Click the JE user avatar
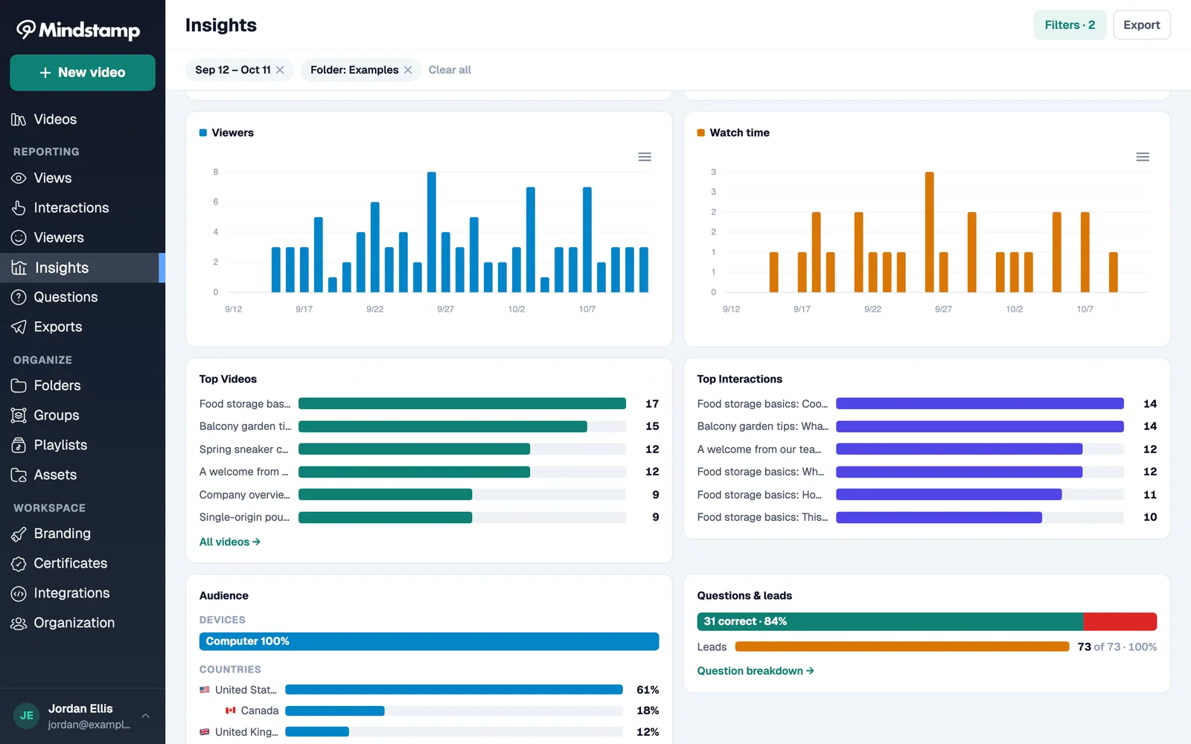1191x744 pixels. (x=27, y=716)
